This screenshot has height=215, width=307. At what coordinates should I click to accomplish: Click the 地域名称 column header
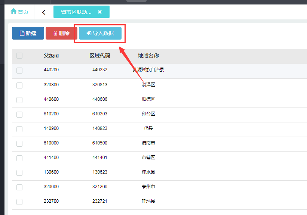[x=148, y=56]
